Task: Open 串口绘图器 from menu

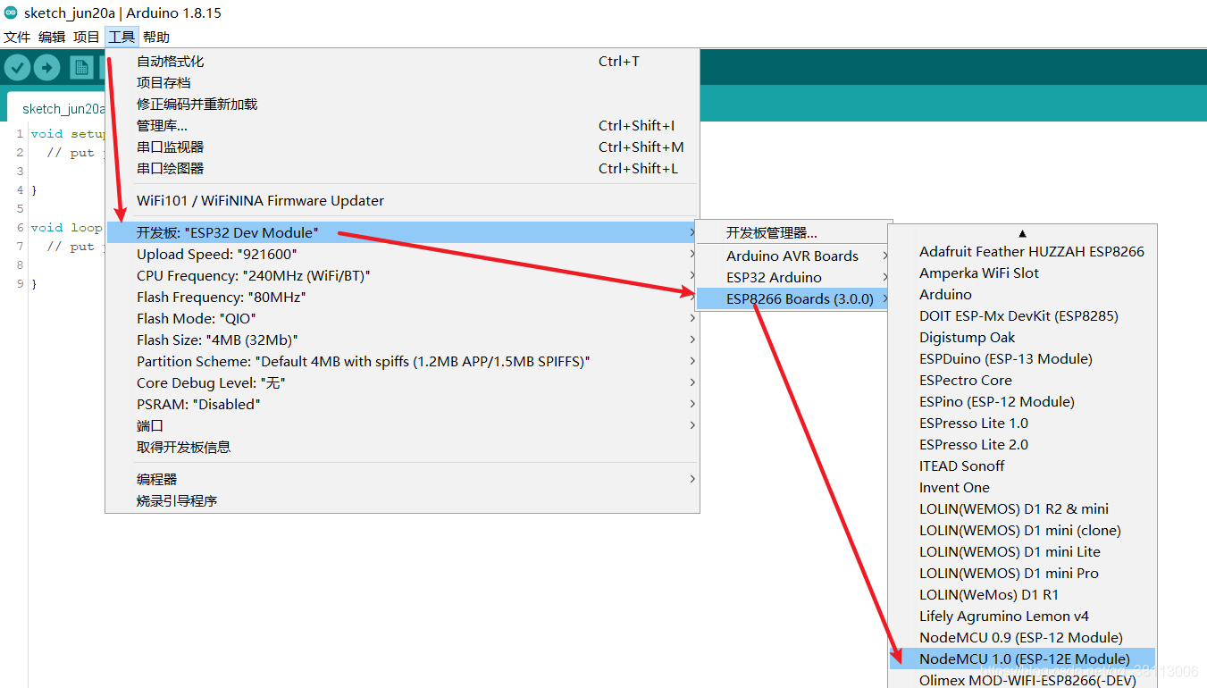Action: coord(402,169)
